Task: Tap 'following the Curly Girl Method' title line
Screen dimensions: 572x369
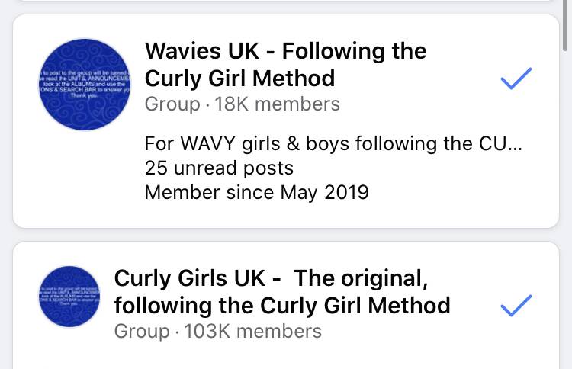Action: click(x=282, y=306)
